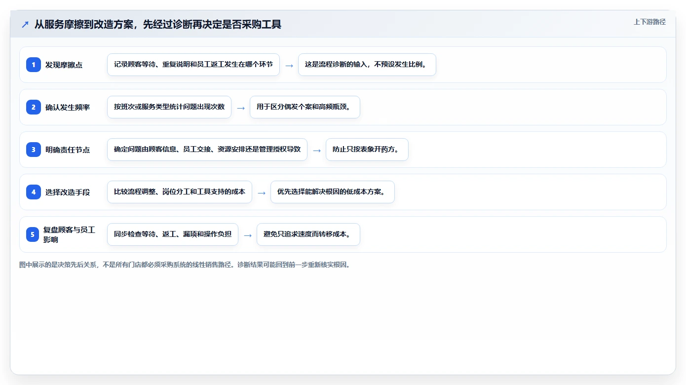
Task: Click the 选择改造手段 step label
Action: [x=68, y=192]
